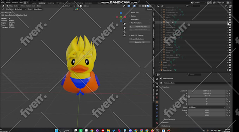Select solid viewport shading sphere icon
The height and width of the screenshot is (132, 239).
pos(146,6)
